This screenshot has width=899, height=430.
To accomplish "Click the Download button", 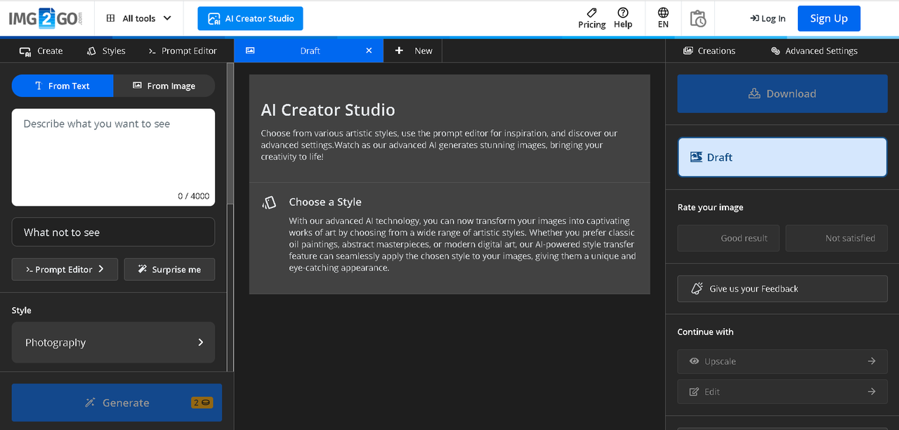I will (782, 93).
